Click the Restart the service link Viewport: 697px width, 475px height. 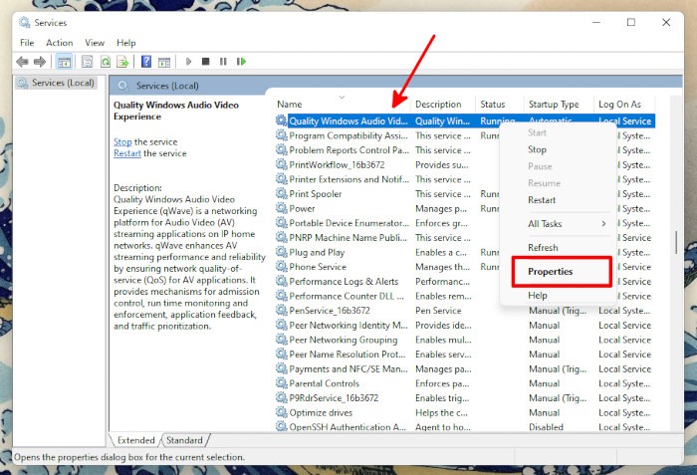click(126, 153)
